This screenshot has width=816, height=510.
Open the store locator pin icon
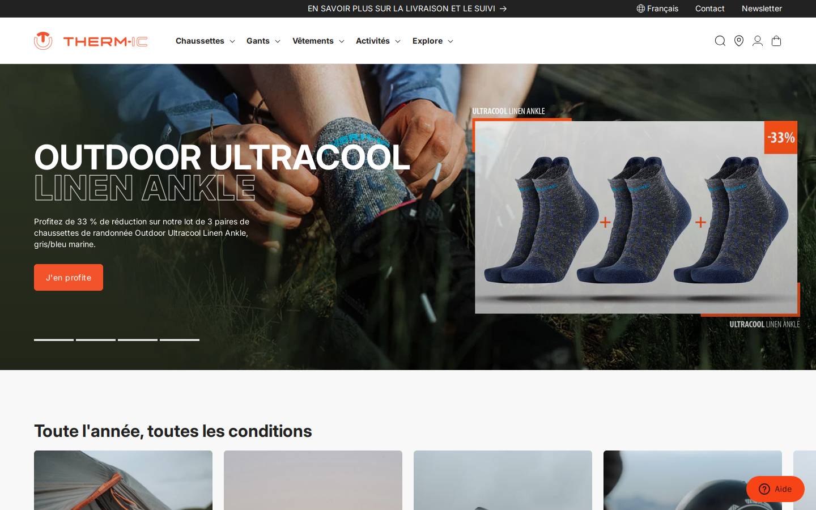[x=739, y=41]
